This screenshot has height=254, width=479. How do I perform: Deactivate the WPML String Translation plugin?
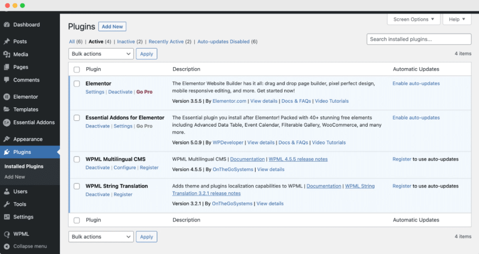[x=97, y=194]
